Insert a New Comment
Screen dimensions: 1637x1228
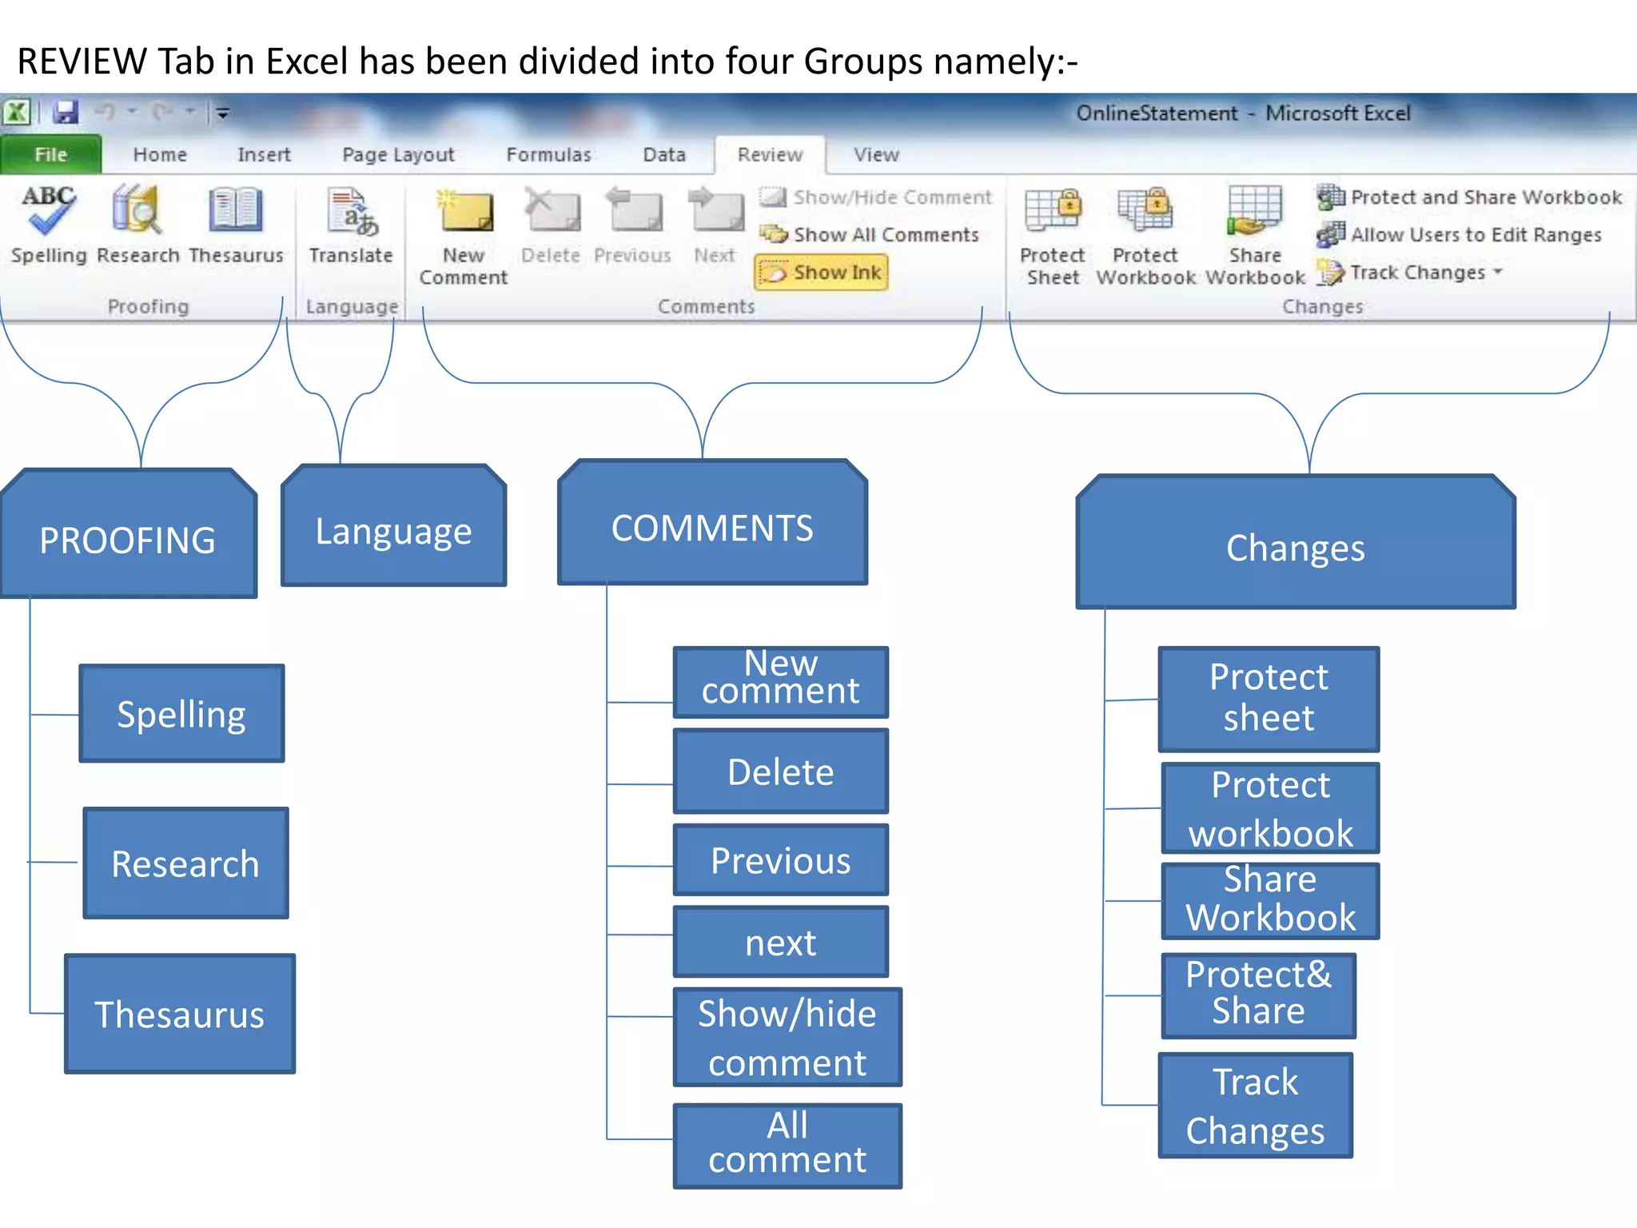click(464, 213)
